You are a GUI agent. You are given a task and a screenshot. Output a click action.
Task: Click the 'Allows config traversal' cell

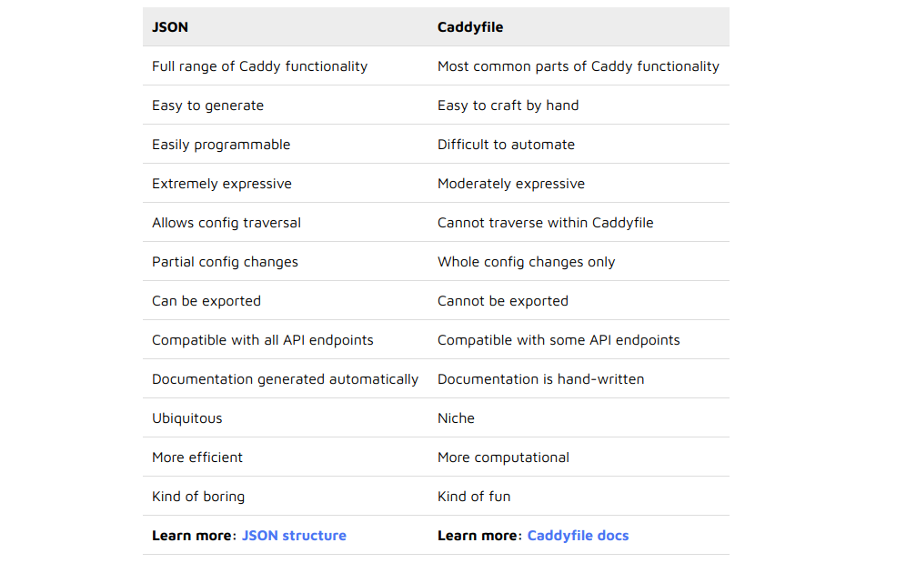point(226,223)
